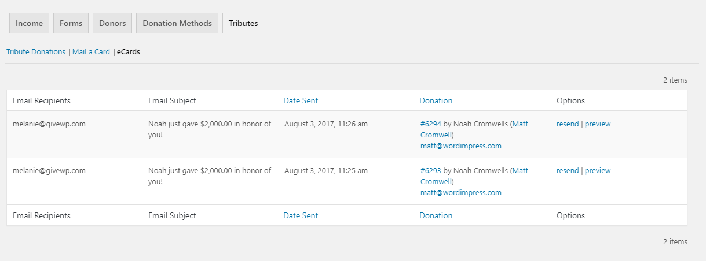The width and height of the screenshot is (706, 261).
Task: Sort by Date Sent in footer
Action: [301, 216]
